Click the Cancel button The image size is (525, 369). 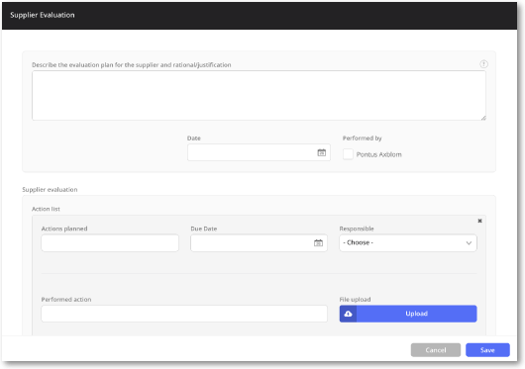click(435, 350)
